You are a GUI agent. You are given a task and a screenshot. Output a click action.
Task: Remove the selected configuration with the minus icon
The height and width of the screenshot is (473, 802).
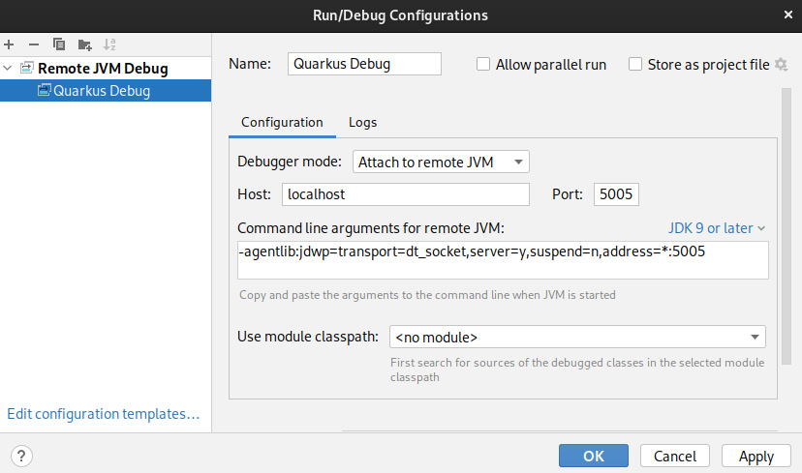pyautogui.click(x=34, y=44)
